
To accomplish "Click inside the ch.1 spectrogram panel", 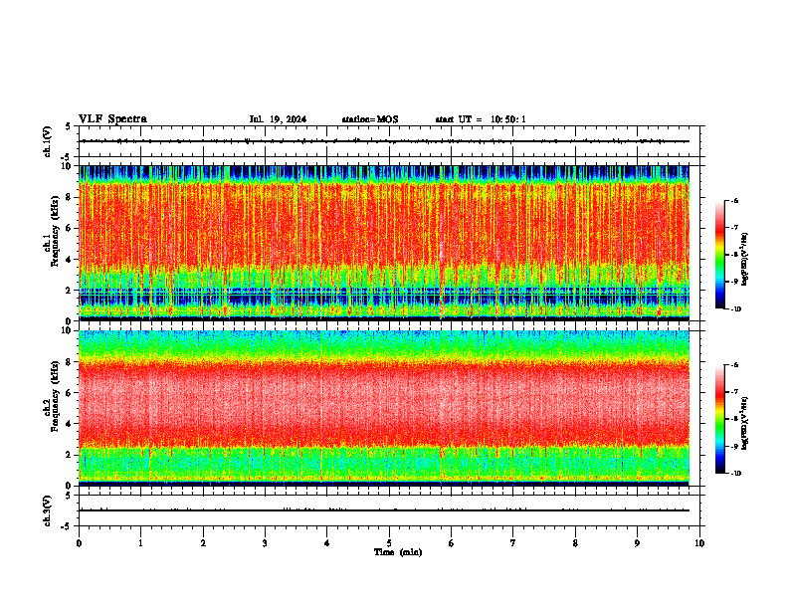I will [x=384, y=243].
